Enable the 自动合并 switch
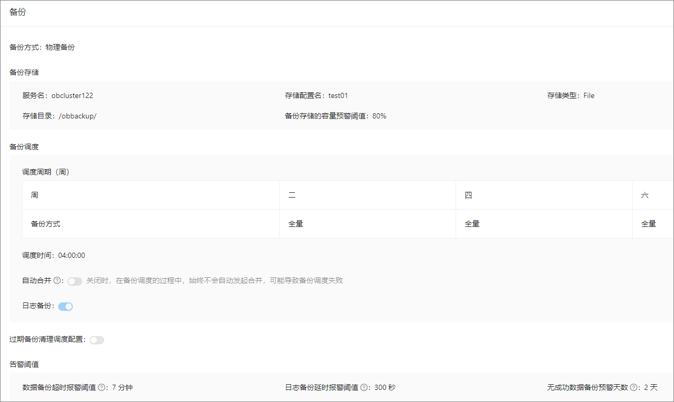Screen dimensions: 674x402 [75, 281]
